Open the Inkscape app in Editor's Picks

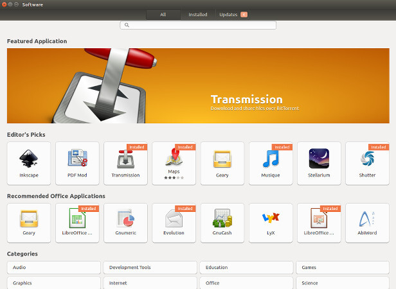point(29,163)
